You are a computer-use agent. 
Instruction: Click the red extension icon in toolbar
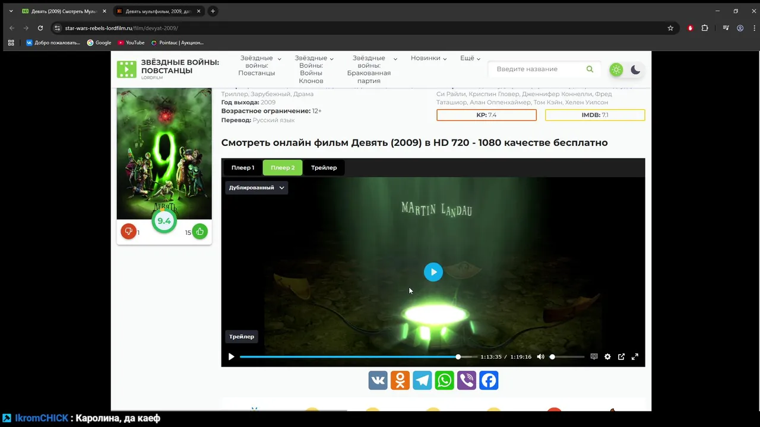(690, 28)
